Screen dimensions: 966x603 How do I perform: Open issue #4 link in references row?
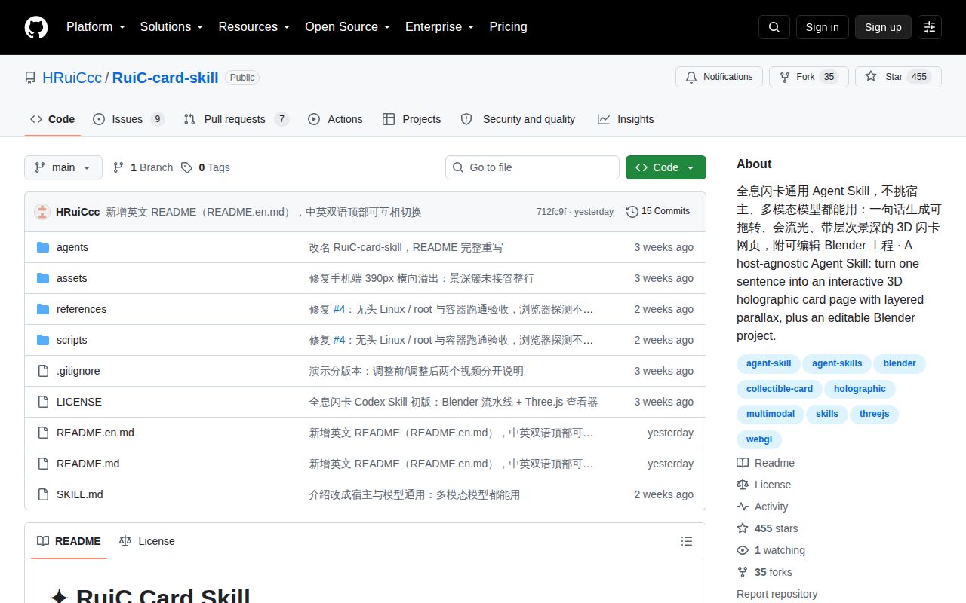(x=339, y=309)
